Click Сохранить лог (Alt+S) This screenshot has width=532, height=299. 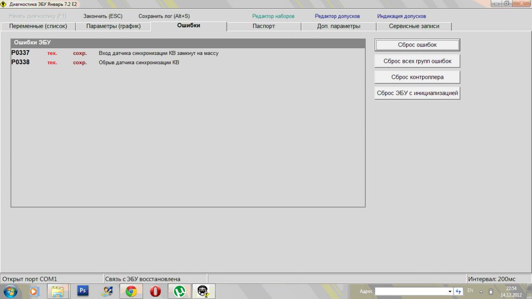point(164,16)
